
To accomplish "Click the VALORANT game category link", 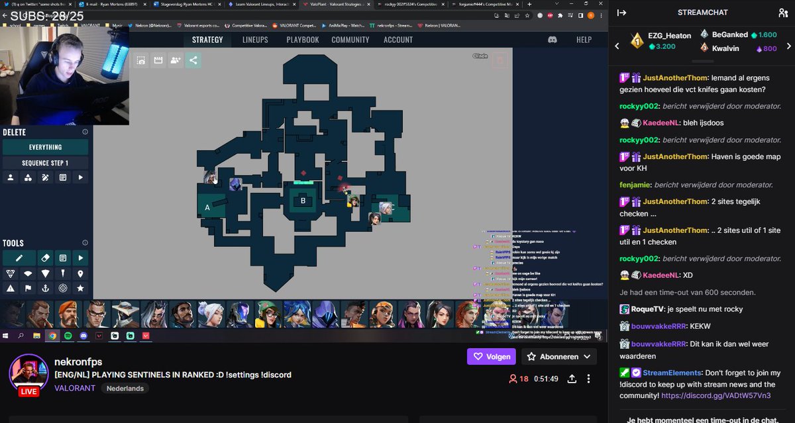I will [x=75, y=389].
